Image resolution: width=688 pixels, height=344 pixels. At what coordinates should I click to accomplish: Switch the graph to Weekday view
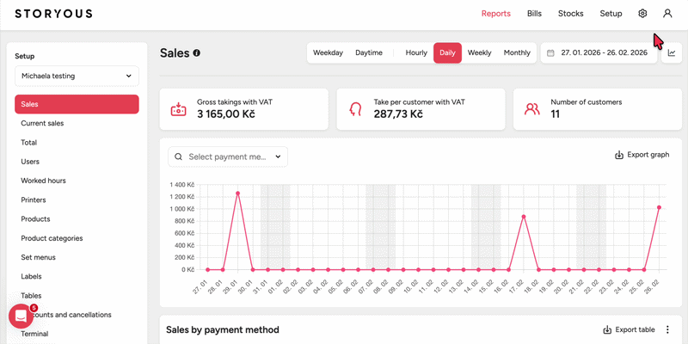(328, 53)
